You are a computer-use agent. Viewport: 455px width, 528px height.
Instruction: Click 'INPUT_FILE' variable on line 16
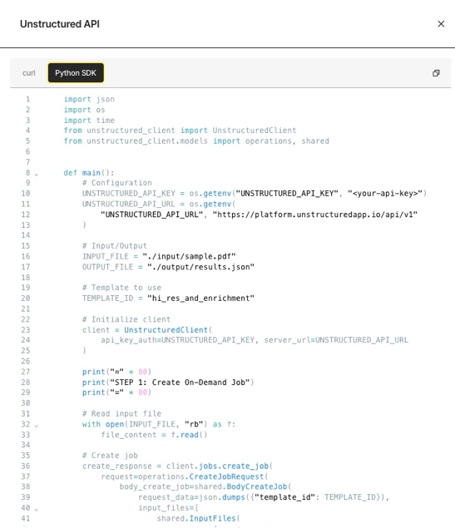click(x=106, y=256)
